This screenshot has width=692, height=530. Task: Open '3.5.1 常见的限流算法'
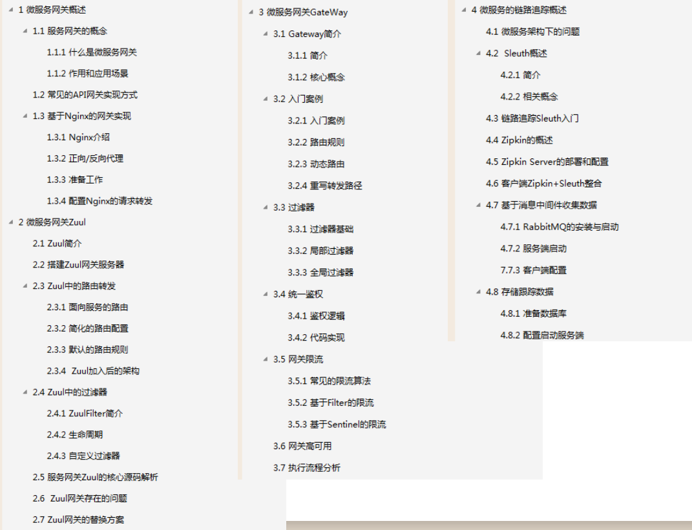point(330,381)
